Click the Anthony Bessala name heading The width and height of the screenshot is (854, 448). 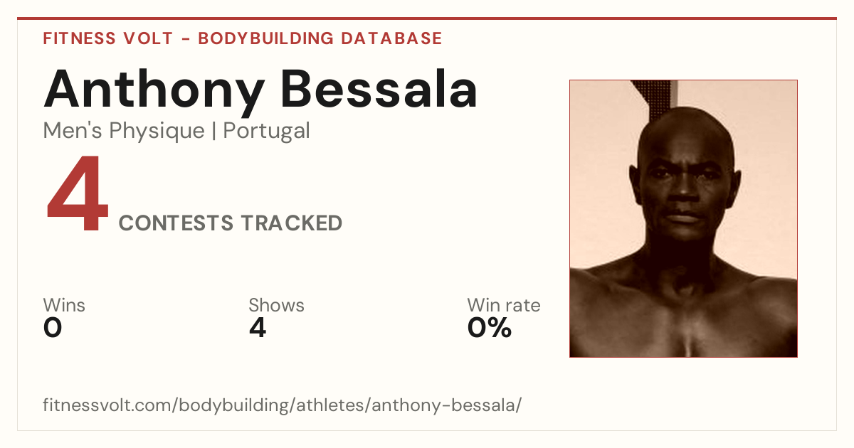click(x=260, y=90)
